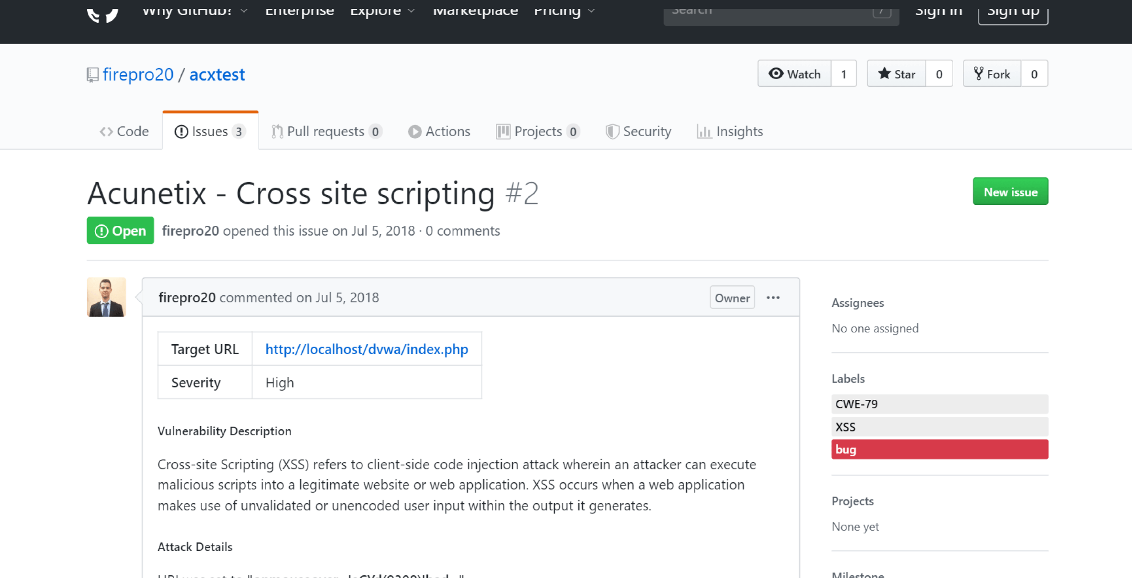Viewport: 1132px width, 578px height.
Task: Click the Pull requests tab icon
Action: 277,131
